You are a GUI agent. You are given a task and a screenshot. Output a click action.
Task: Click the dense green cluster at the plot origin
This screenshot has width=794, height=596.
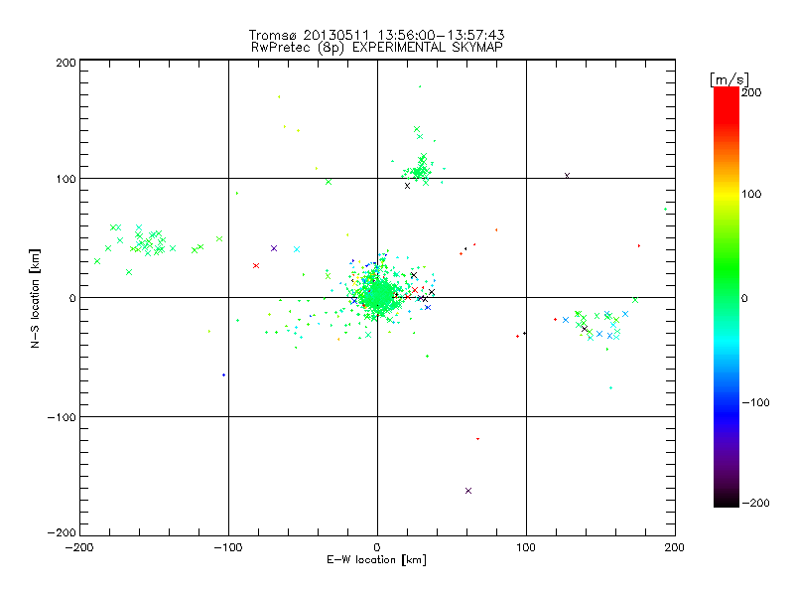(378, 295)
